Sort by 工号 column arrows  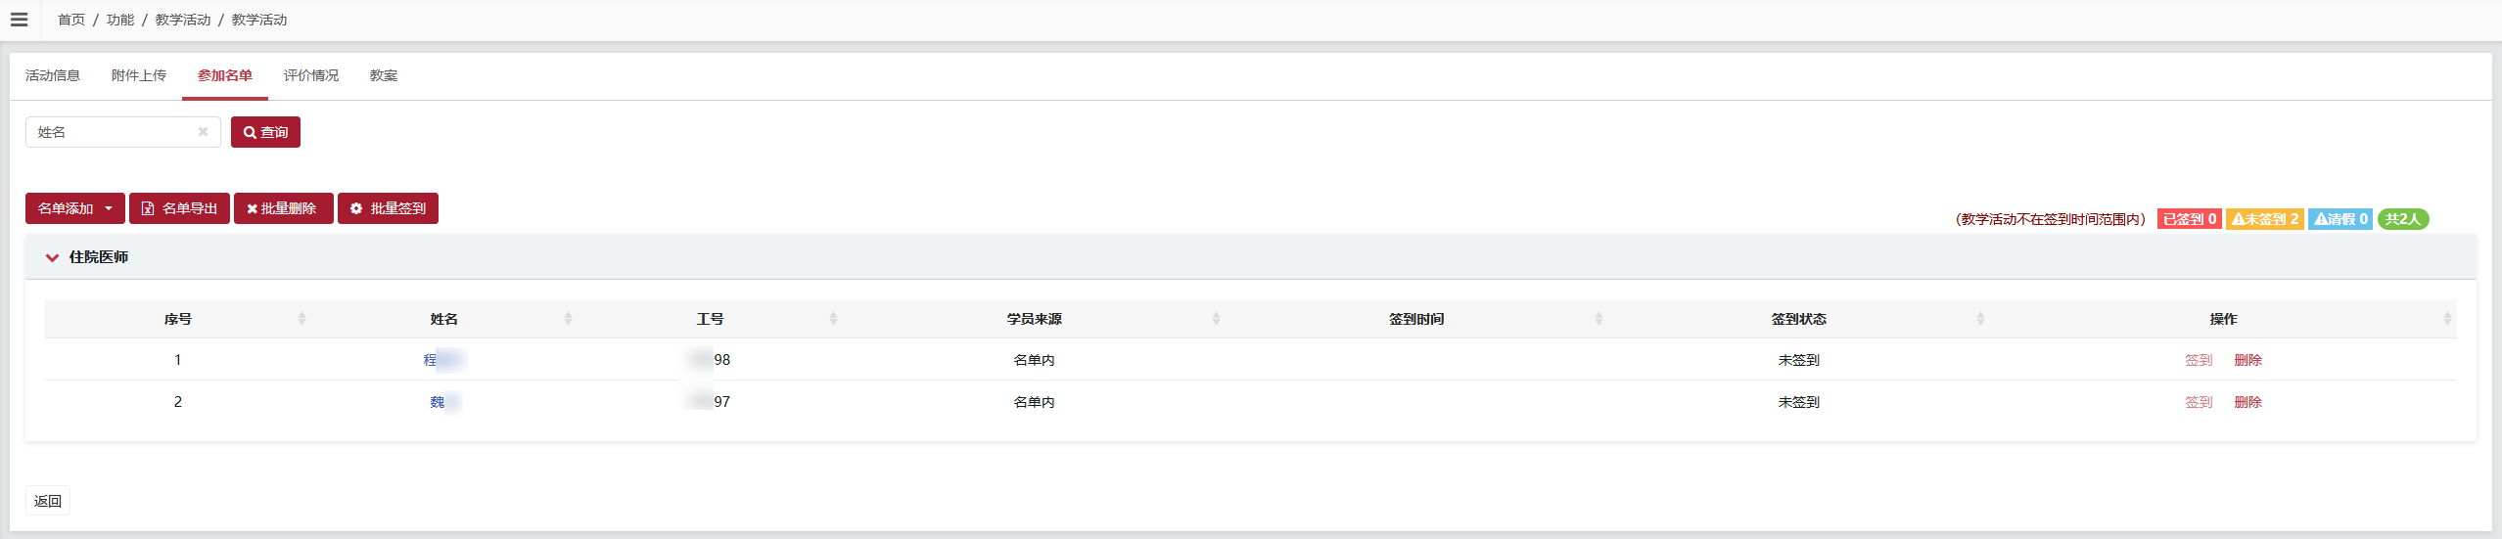[833, 319]
